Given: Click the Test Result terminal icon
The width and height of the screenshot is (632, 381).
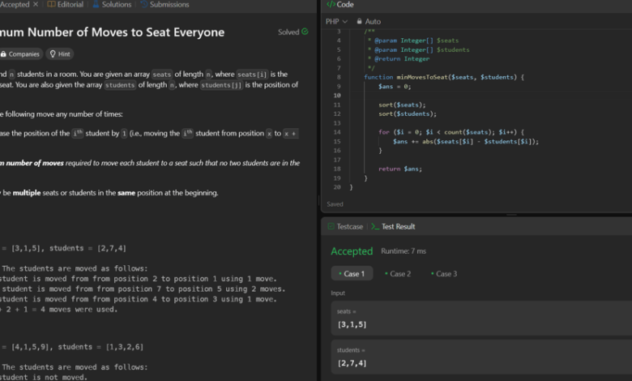Looking at the screenshot, I should coord(375,227).
